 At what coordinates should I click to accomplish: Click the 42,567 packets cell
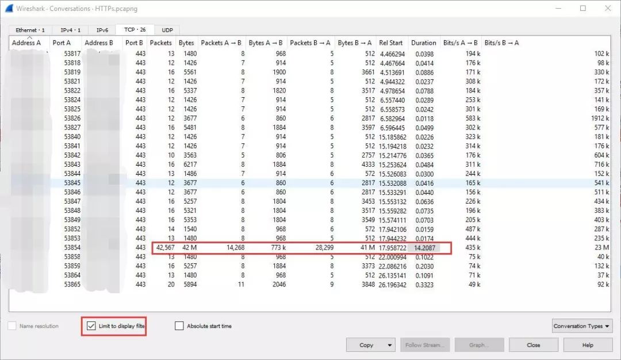pyautogui.click(x=166, y=247)
